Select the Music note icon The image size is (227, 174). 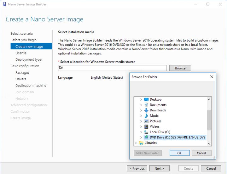146,115
